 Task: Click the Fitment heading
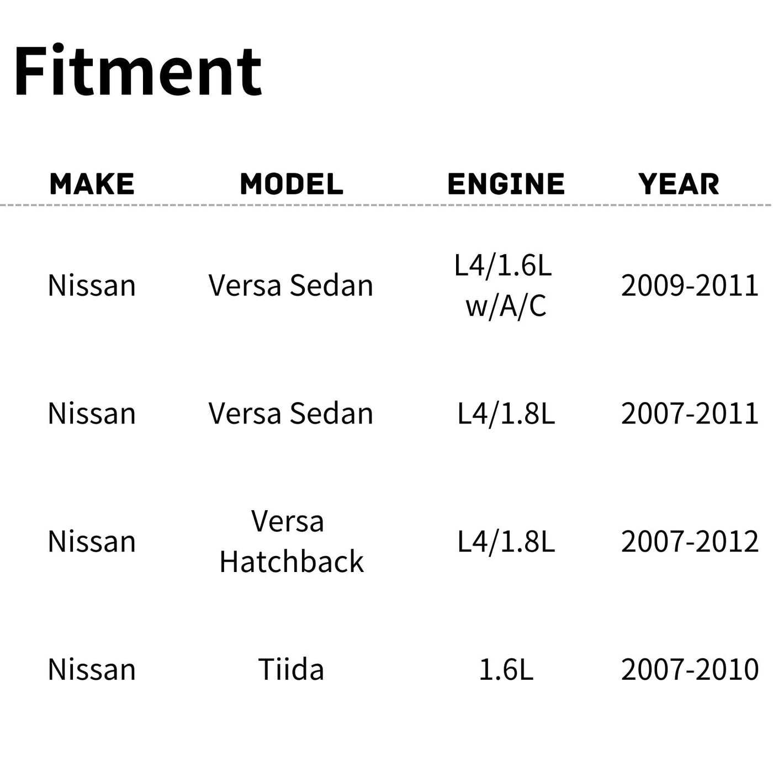point(138,72)
